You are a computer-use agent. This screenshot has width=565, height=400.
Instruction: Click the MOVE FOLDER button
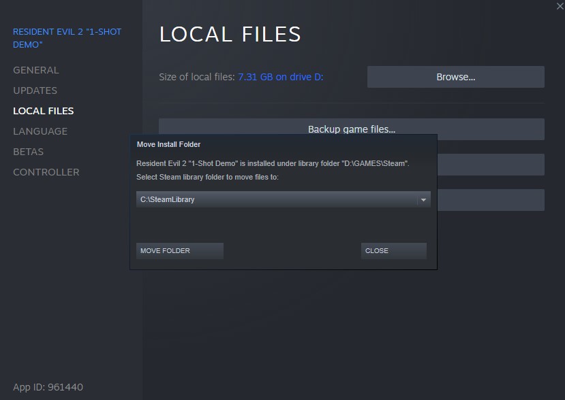pyautogui.click(x=180, y=251)
